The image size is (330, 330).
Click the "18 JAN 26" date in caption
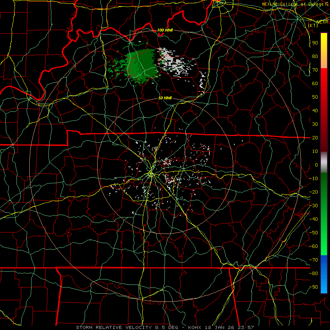pos(219,327)
